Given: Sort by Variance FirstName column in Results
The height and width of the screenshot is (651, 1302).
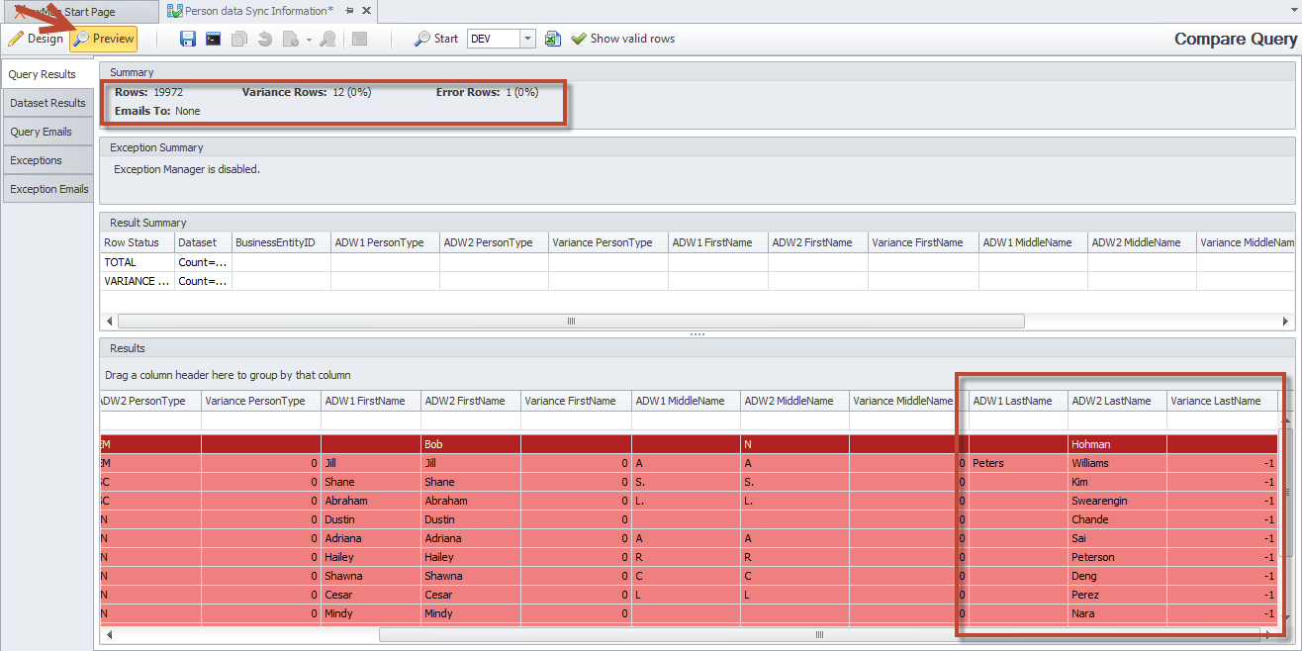Looking at the screenshot, I should coord(576,401).
